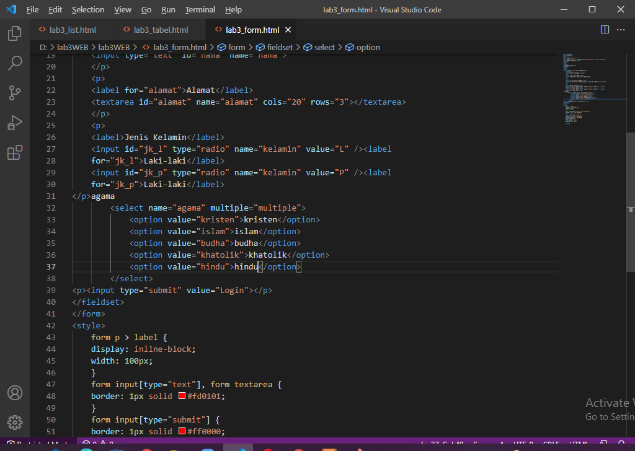
Task: Click the red color swatch beside #fd0101
Action: pyautogui.click(x=182, y=396)
